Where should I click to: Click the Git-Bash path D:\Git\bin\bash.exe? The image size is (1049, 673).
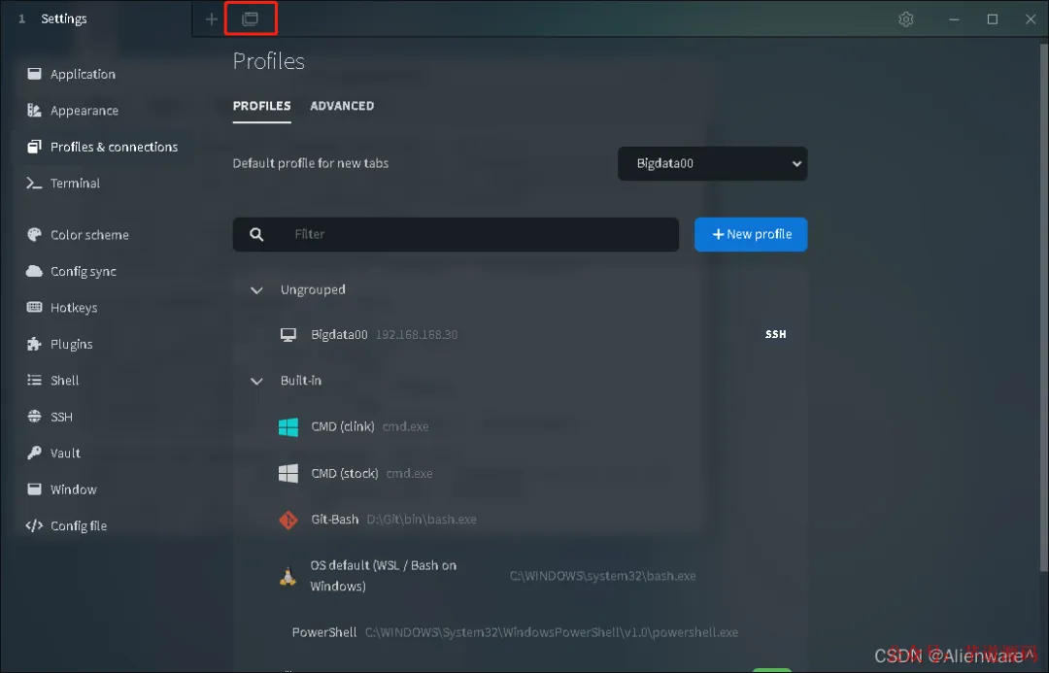[x=422, y=520]
